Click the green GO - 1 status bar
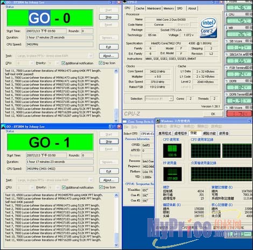253x250 pixels. 50,143
